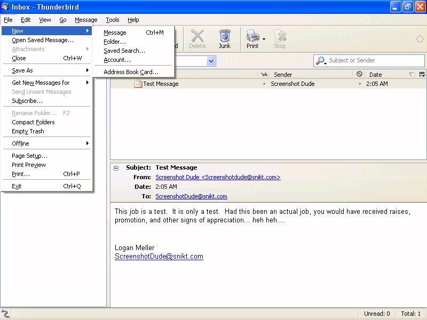Open the column picker icon
Image resolution: width=427 pixels, height=320 pixels.
coord(422,74)
